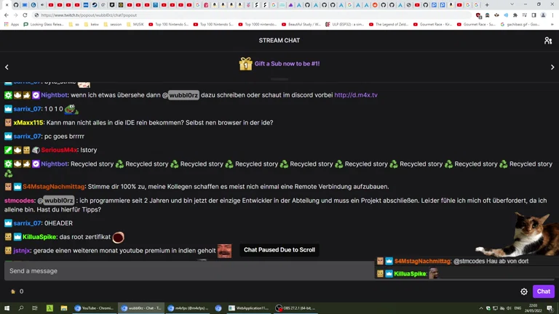559x314 pixels.
Task: Click the channel points bits icon
Action: [x=13, y=291]
